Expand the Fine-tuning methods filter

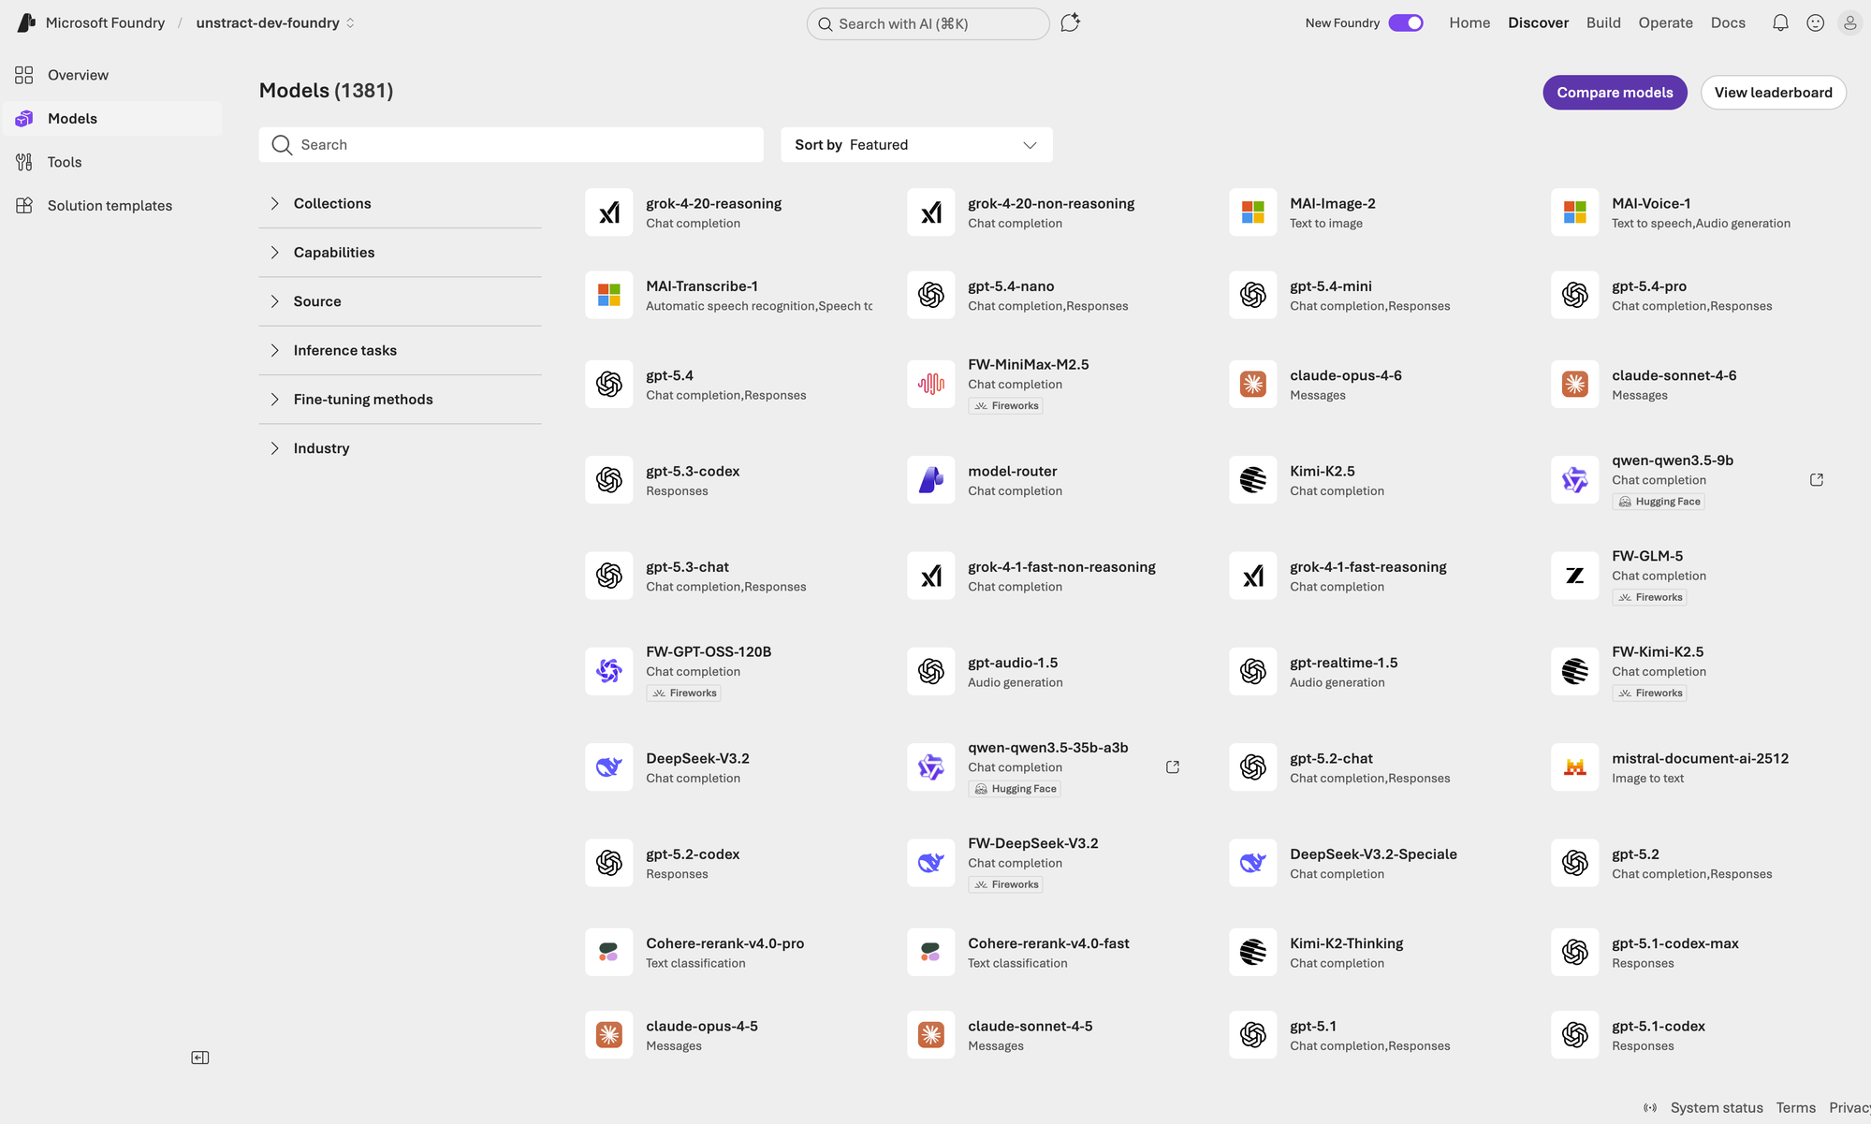[363, 399]
